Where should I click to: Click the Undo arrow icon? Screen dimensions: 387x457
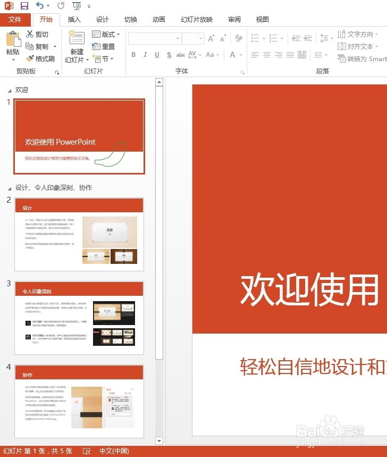[40, 5]
